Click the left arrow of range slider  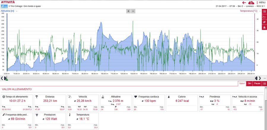pyautogui.click(x=2, y=78)
